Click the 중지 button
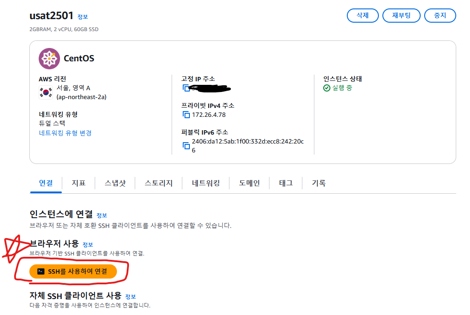 click(440, 16)
